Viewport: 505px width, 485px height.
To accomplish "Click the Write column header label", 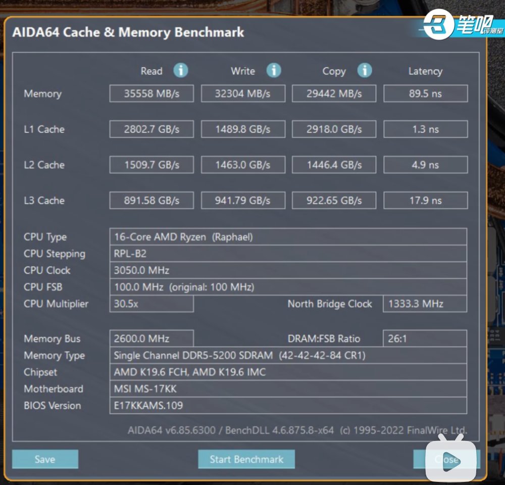I will [243, 71].
